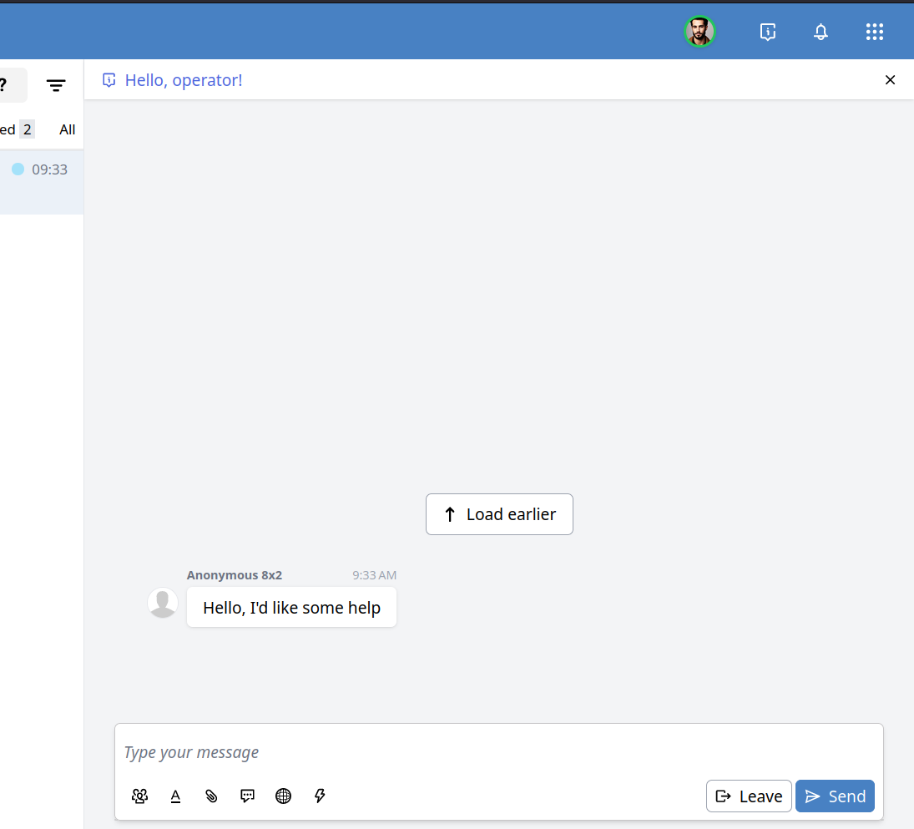Image resolution: width=914 pixels, height=829 pixels.
Task: Select the tab with badge count 2
Action: [17, 129]
